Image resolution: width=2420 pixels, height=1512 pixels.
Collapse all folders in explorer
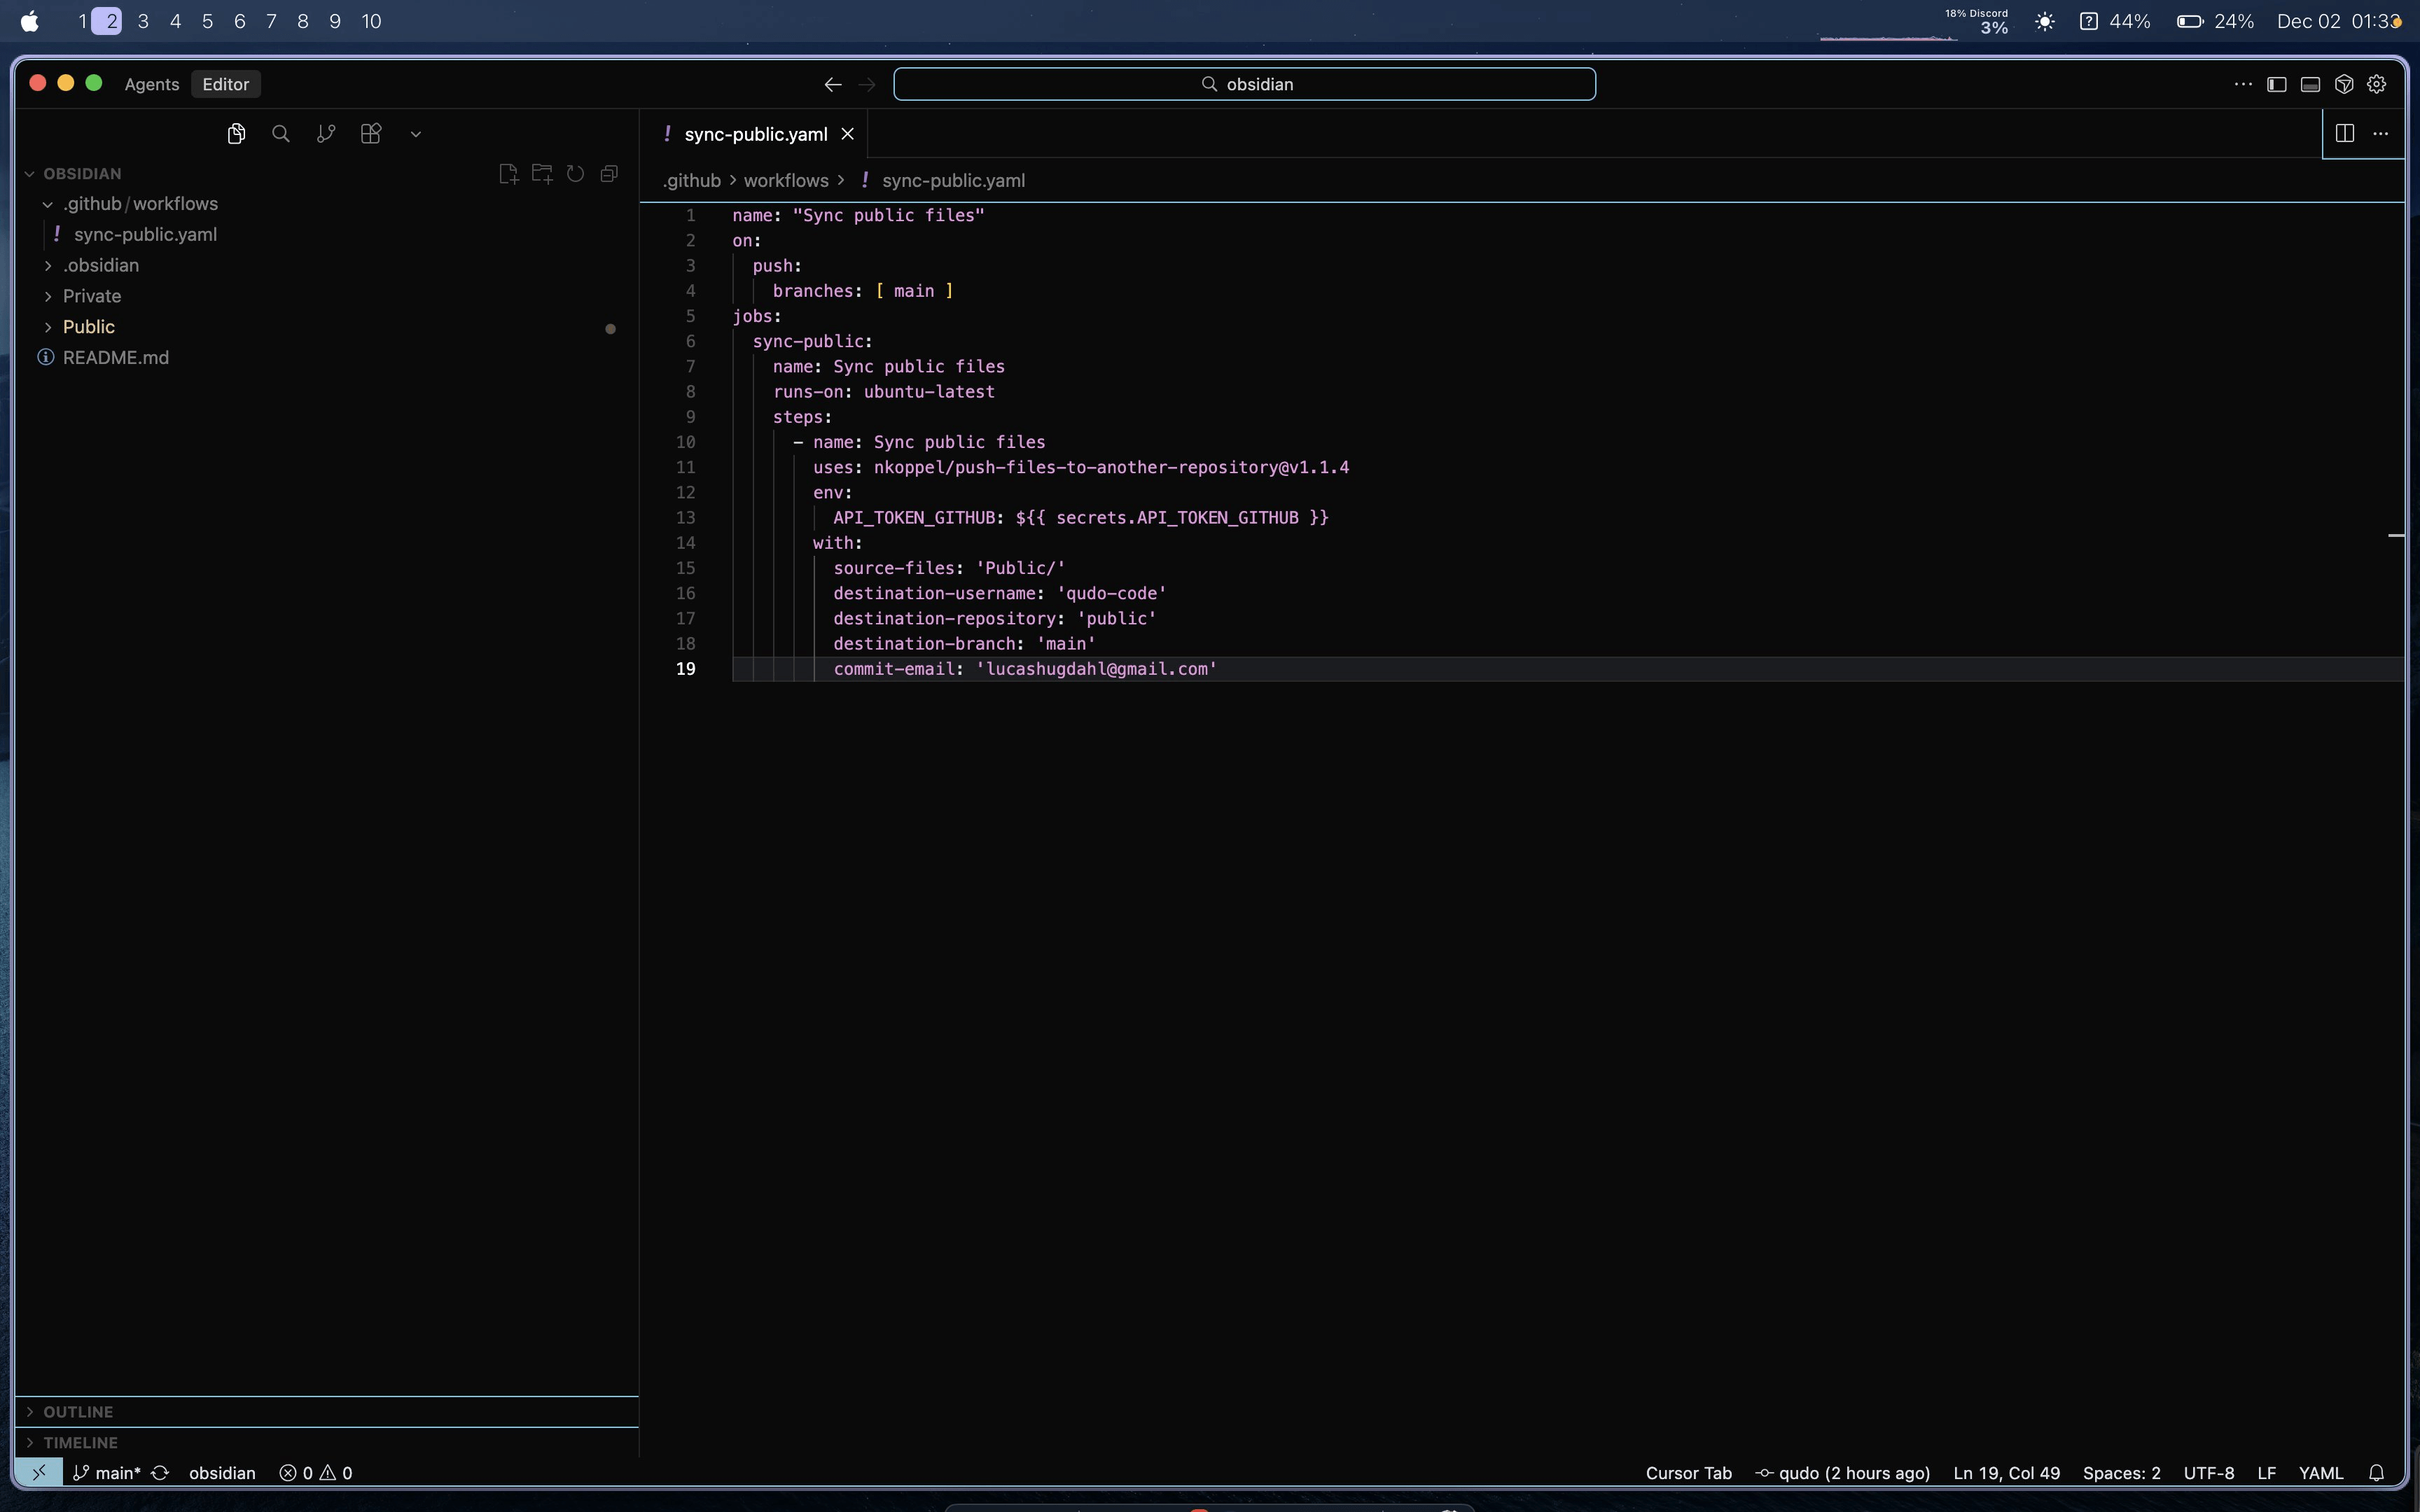coord(609,174)
